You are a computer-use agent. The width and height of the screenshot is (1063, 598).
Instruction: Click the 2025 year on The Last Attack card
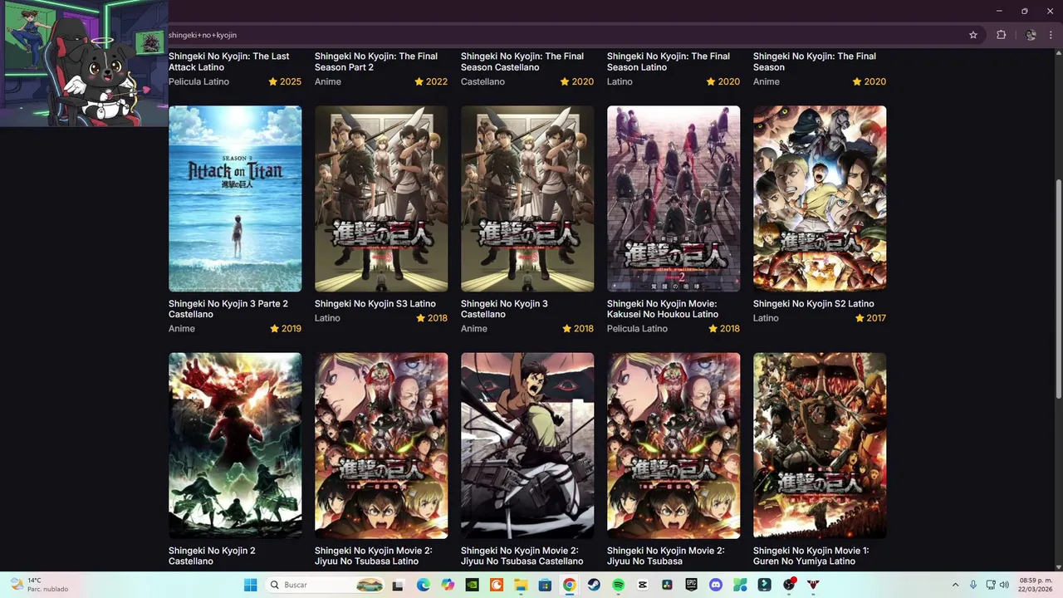coord(291,81)
